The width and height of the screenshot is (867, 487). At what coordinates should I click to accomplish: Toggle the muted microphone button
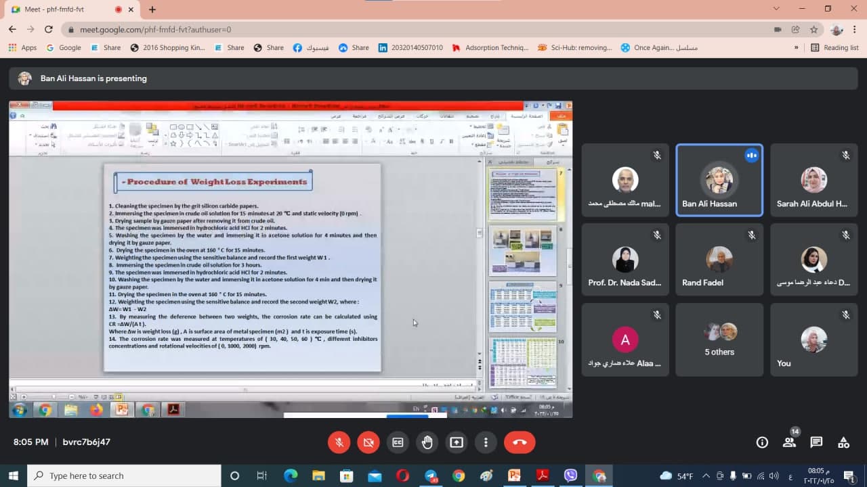(339, 442)
